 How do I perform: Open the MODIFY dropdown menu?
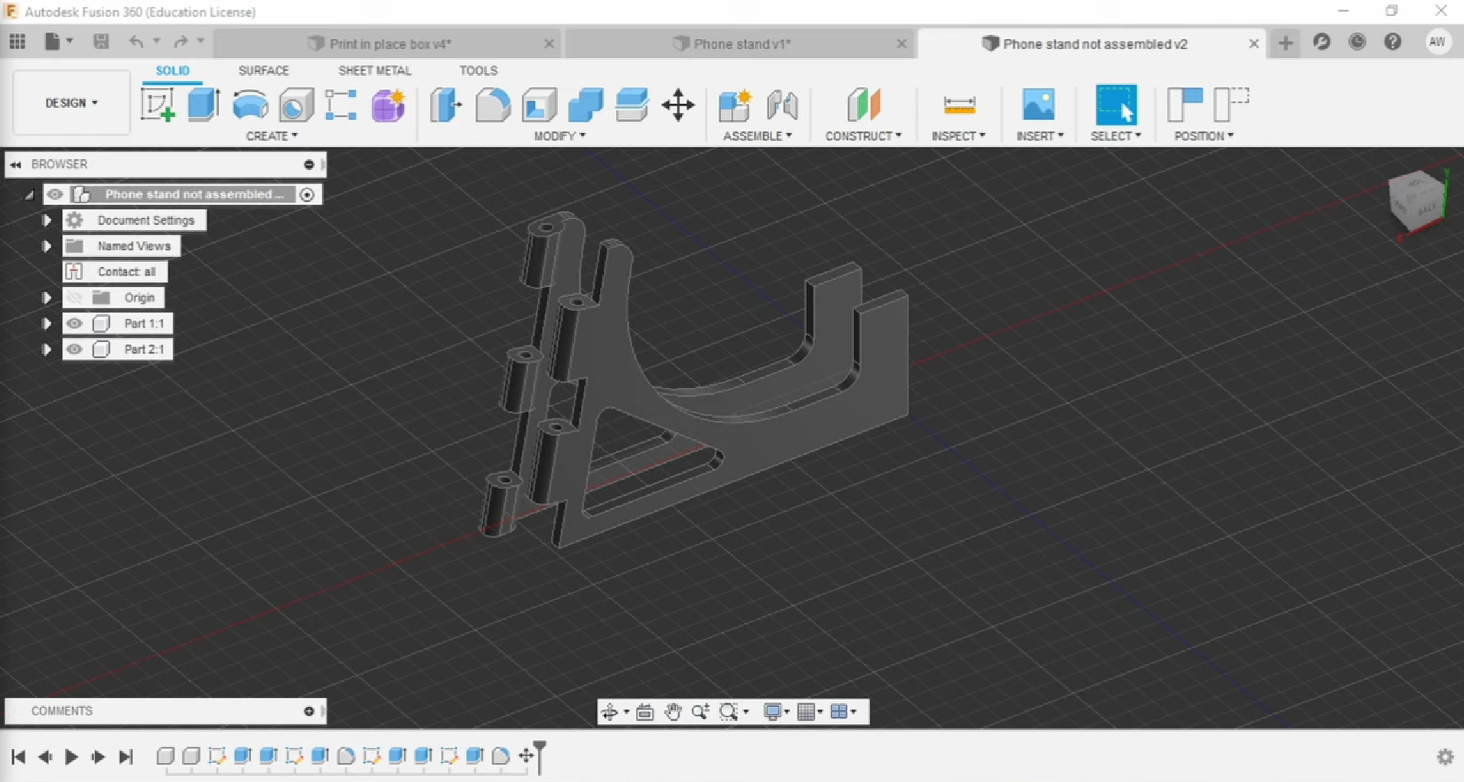point(559,136)
